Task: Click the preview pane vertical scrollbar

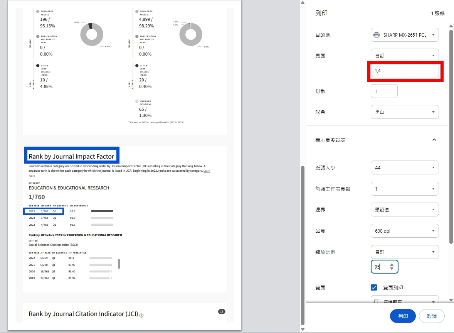Action: (x=303, y=245)
